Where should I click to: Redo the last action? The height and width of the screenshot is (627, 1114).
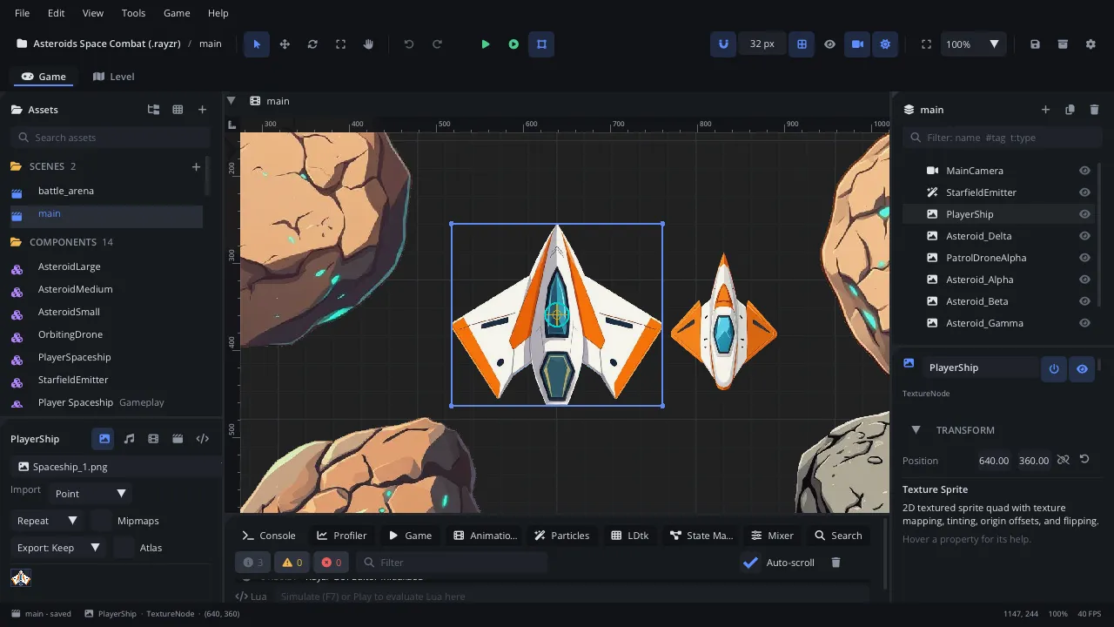[437, 44]
